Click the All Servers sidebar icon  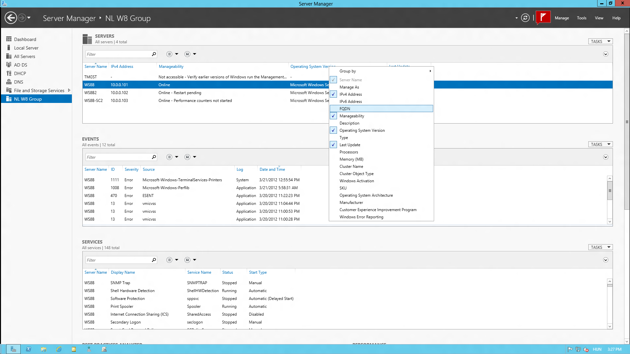coord(9,56)
